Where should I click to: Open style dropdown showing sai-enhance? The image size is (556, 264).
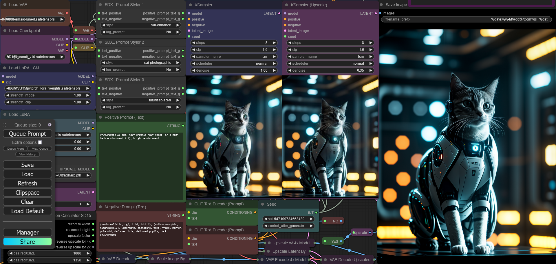tap(141, 25)
